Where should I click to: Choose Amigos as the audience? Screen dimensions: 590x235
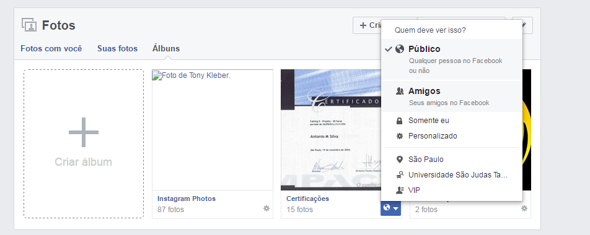pyautogui.click(x=452, y=96)
